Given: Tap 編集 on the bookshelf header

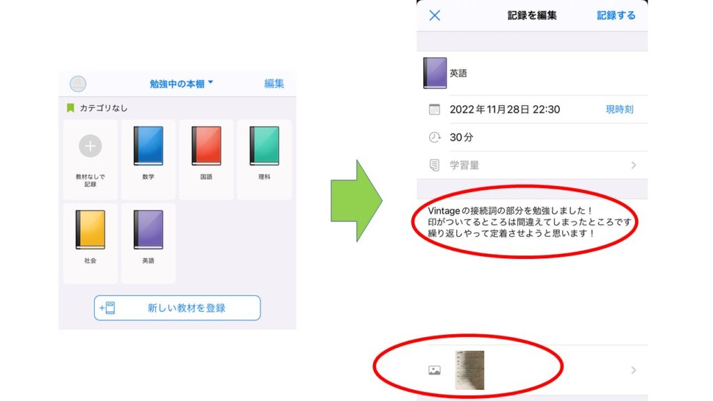Looking at the screenshot, I should [274, 84].
